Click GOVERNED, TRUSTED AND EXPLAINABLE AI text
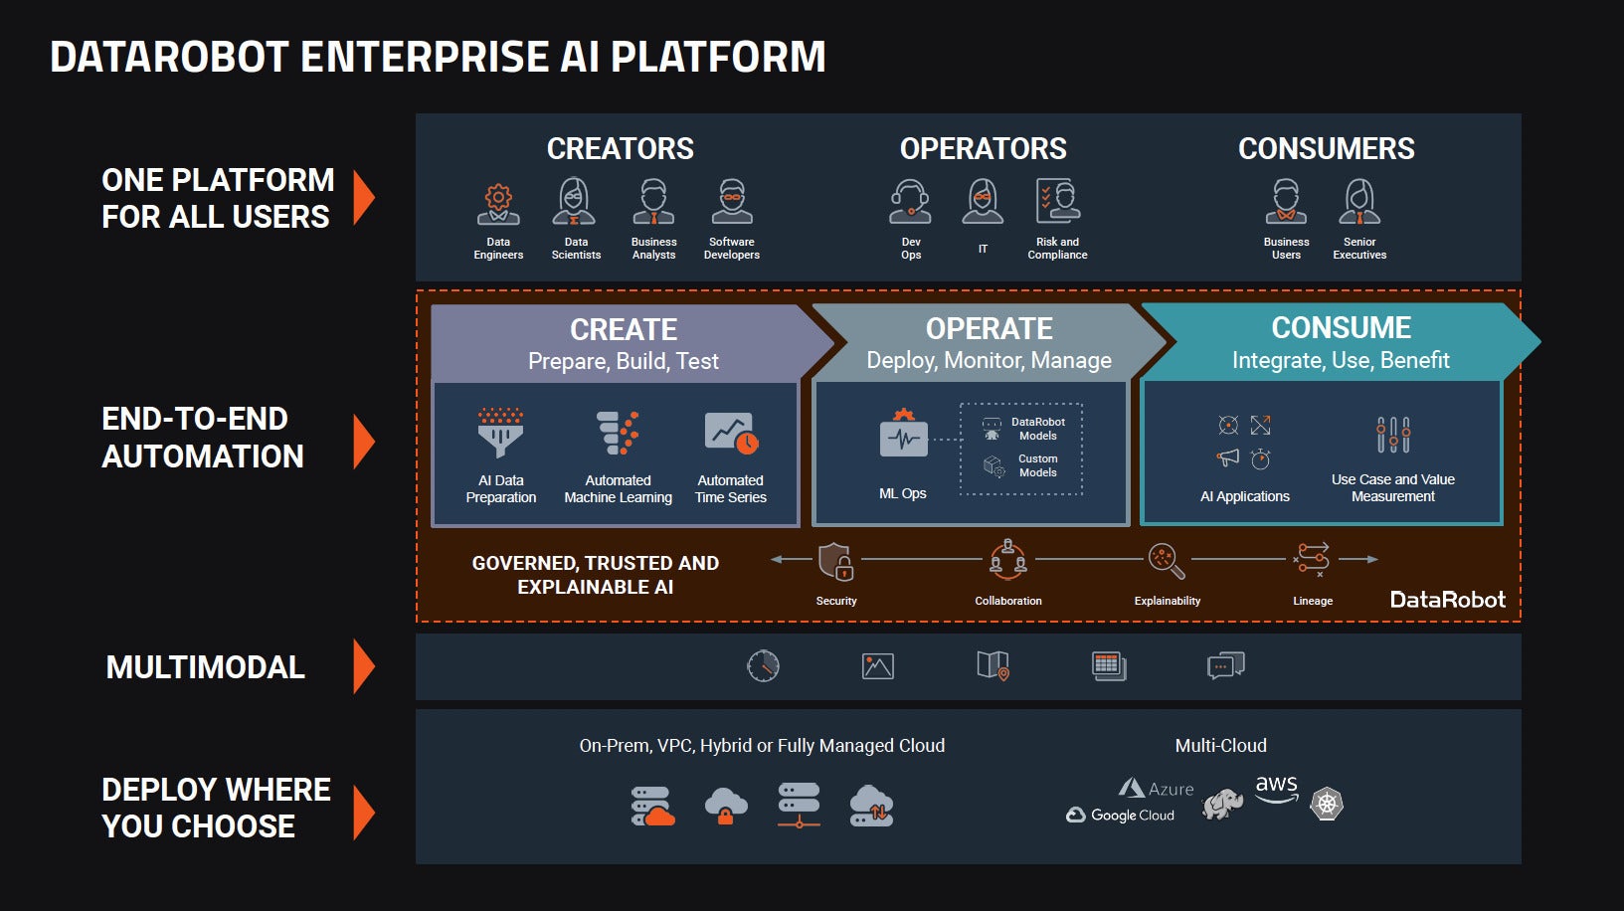 [x=595, y=575]
